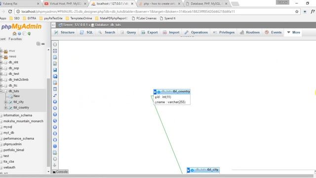Click New under db_tuts
316x178 pixels.
(16, 96)
